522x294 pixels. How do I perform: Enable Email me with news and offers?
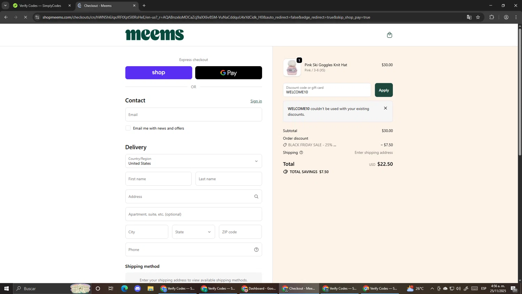click(x=128, y=128)
